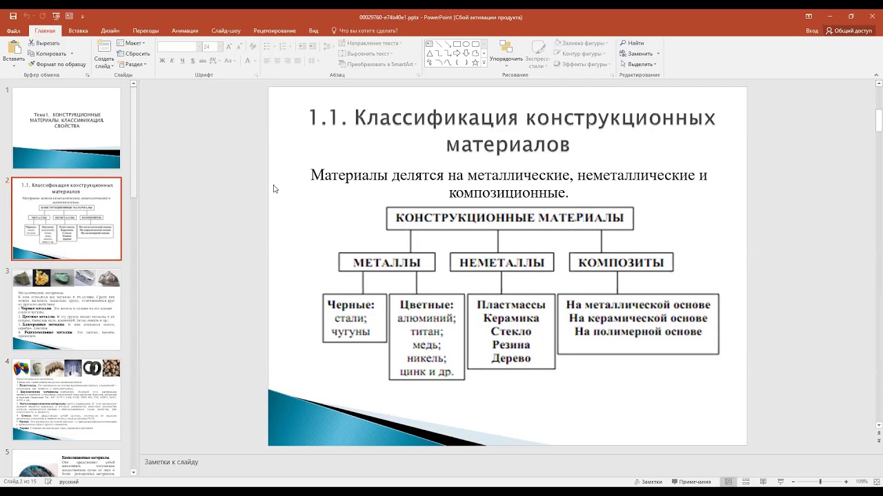Expand the shapes gallery More arrow
This screenshot has width=883, height=496.
[484, 63]
